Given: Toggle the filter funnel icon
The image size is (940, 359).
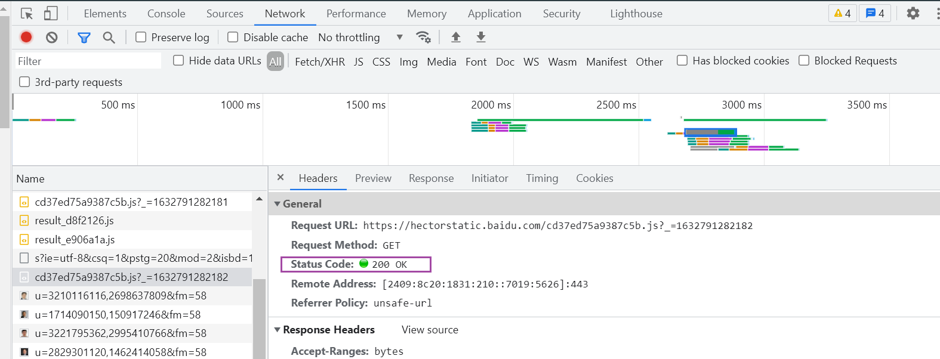Looking at the screenshot, I should (x=84, y=38).
